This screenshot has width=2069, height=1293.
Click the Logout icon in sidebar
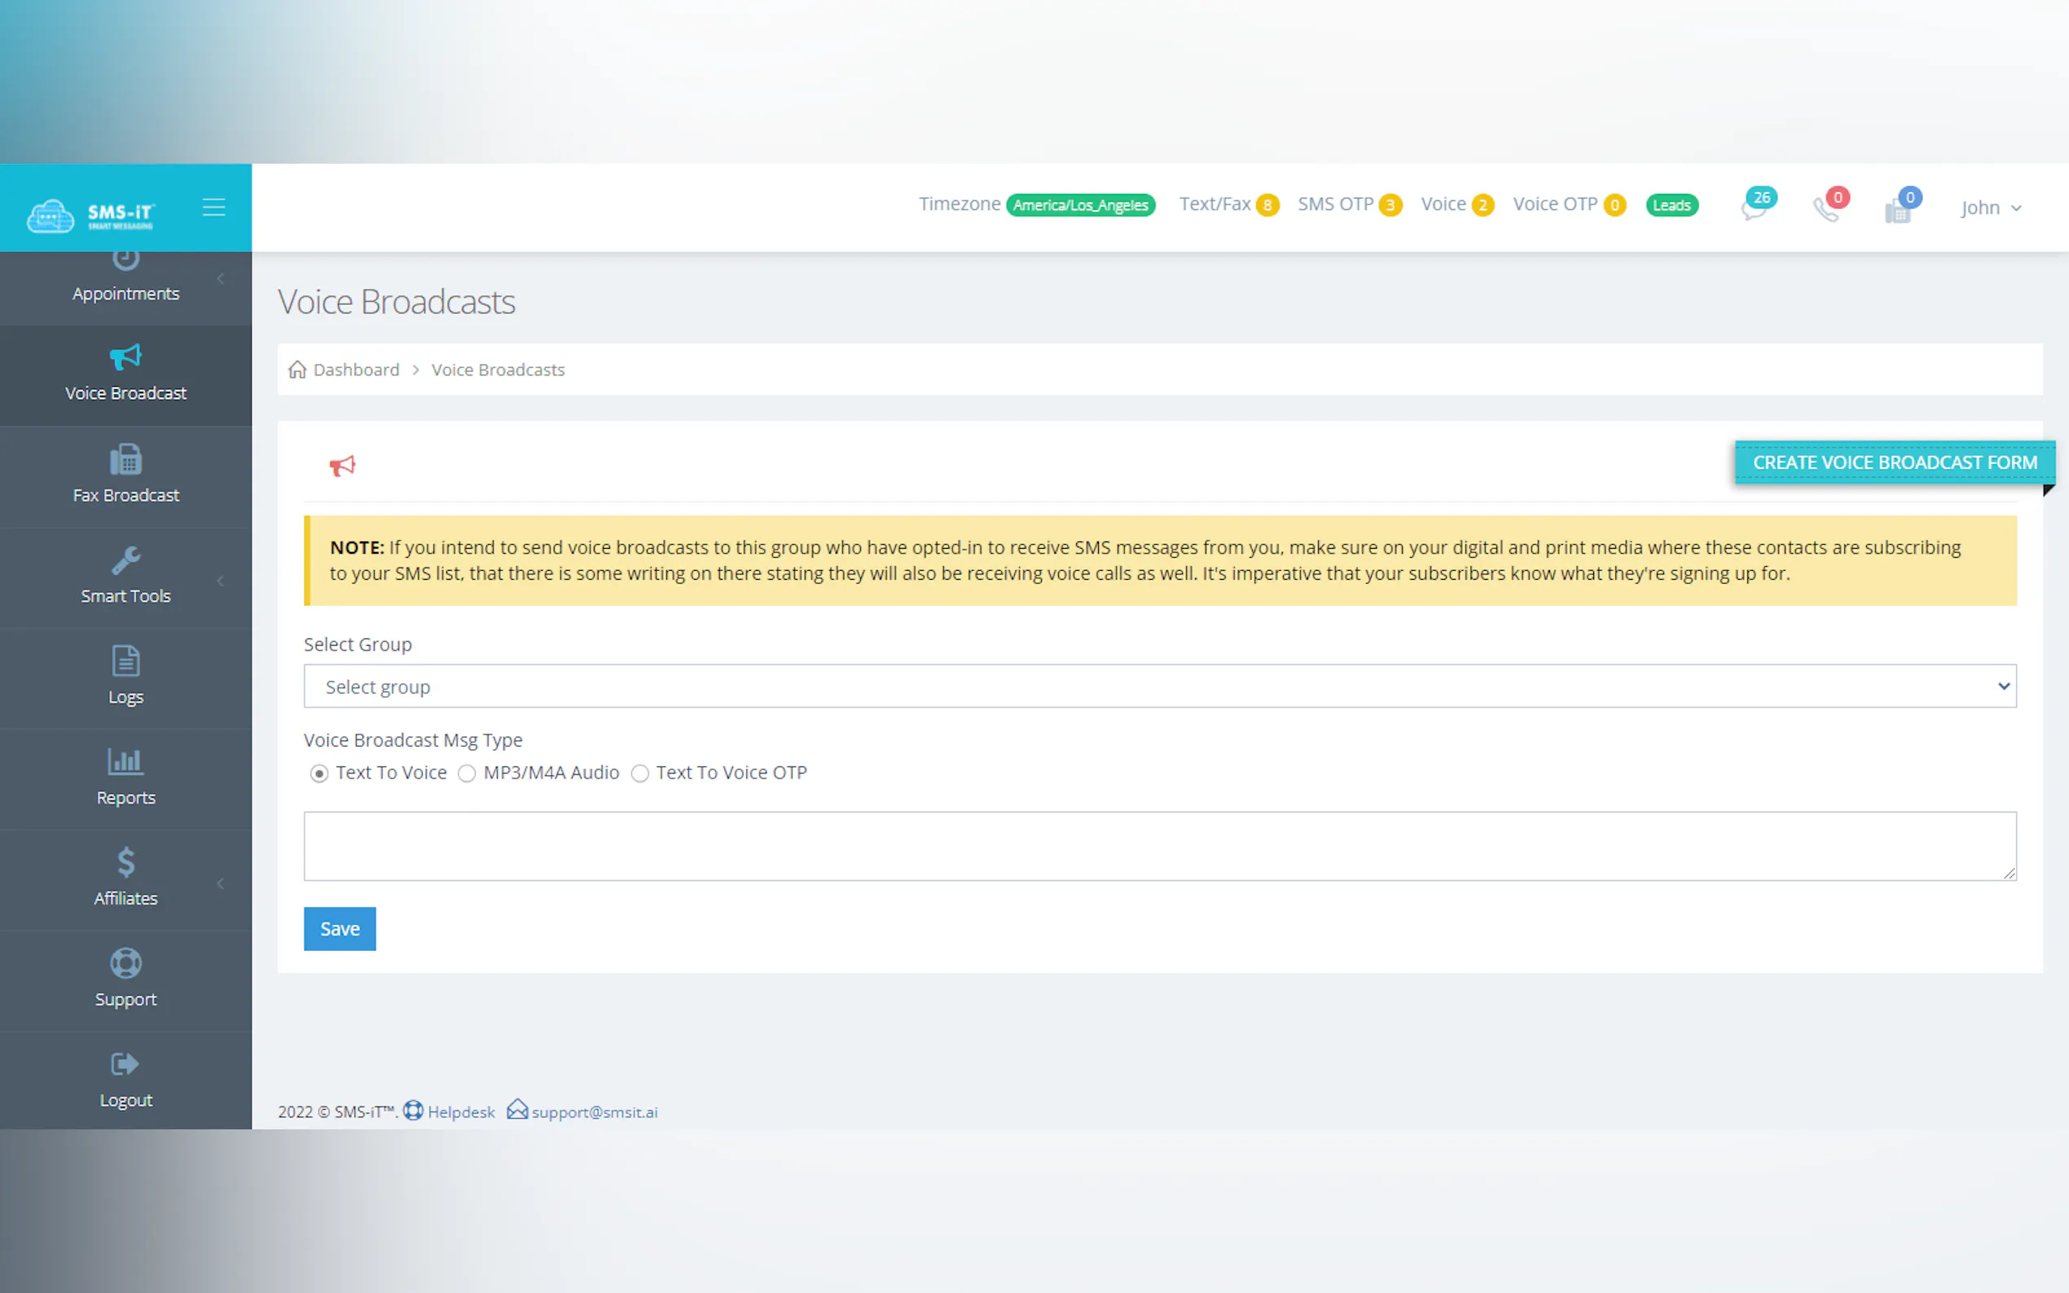click(125, 1065)
